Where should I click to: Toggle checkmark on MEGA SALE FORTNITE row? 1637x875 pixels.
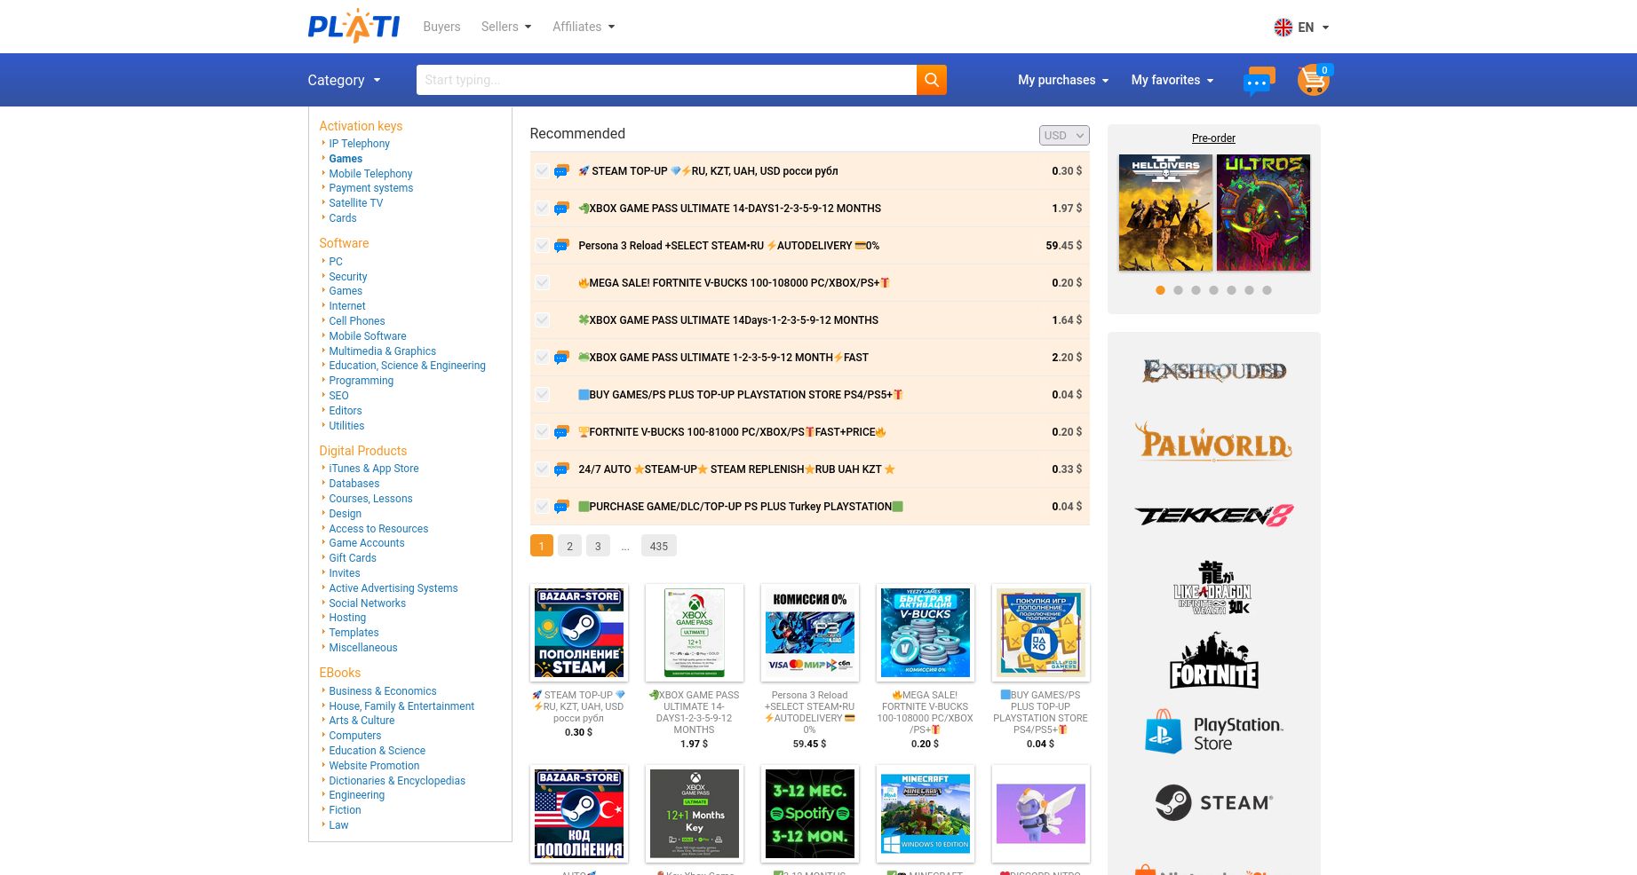(x=542, y=283)
